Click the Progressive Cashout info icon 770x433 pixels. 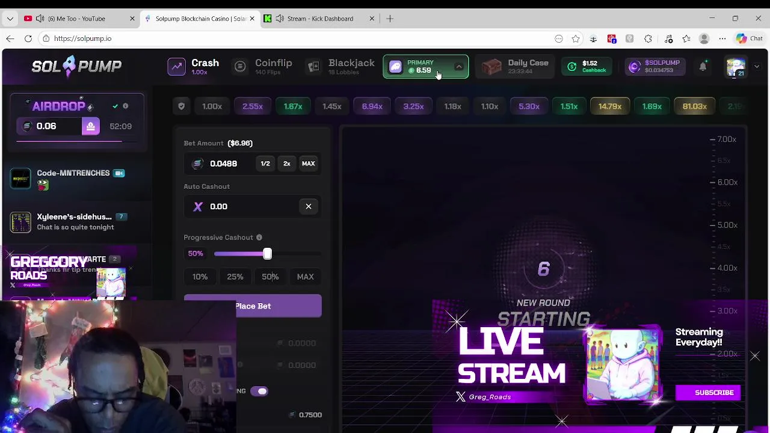[x=259, y=238]
